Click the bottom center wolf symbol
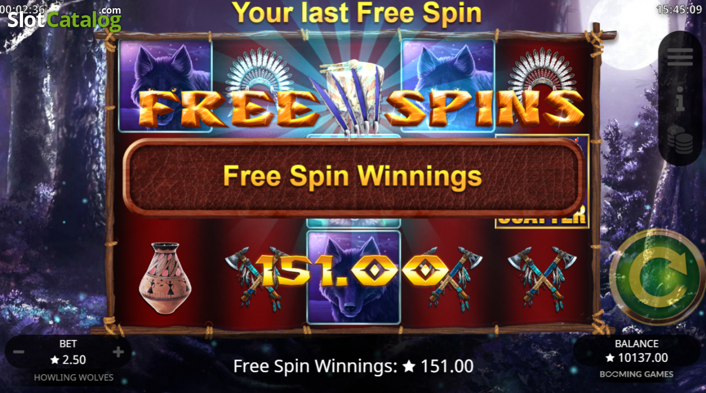Viewport: 706px width, 393px height. click(x=354, y=278)
